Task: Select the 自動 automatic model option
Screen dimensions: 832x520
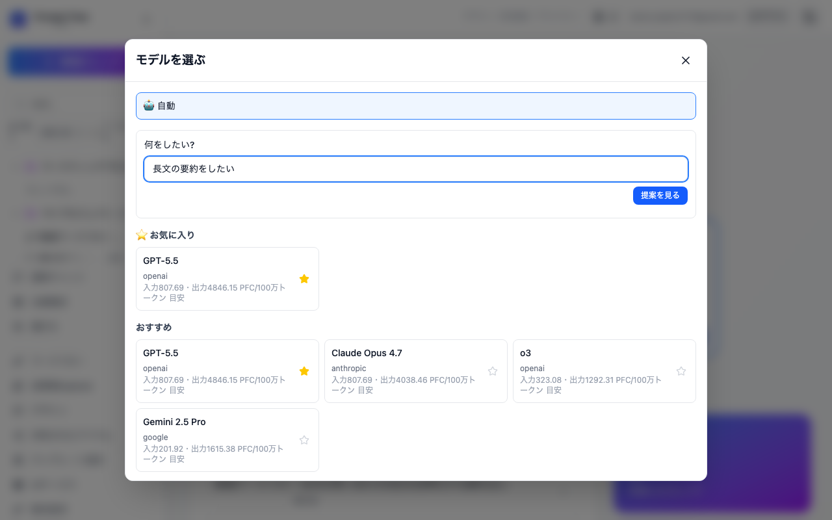Action: coord(416,106)
